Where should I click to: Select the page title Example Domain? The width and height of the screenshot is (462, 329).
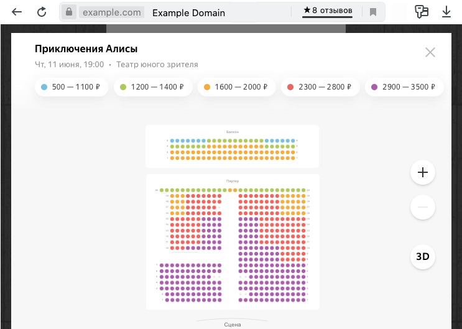(188, 12)
